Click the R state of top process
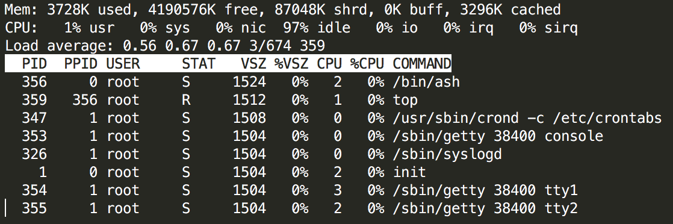673x224 pixels. pos(186,100)
